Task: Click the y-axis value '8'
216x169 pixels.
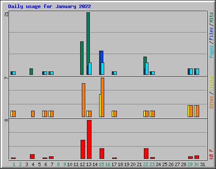Action: (x=6, y=120)
